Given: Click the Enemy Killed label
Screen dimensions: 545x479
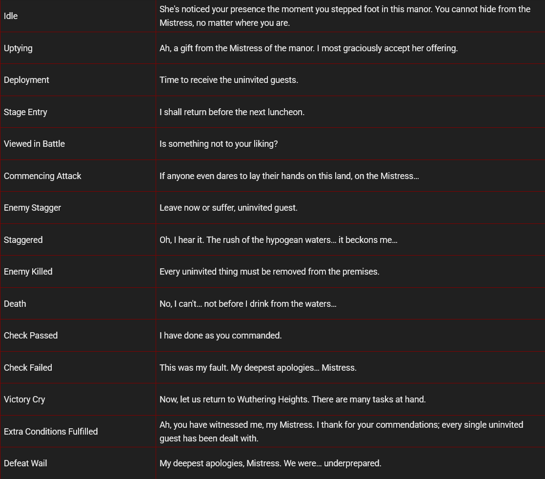Looking at the screenshot, I should (28, 272).
